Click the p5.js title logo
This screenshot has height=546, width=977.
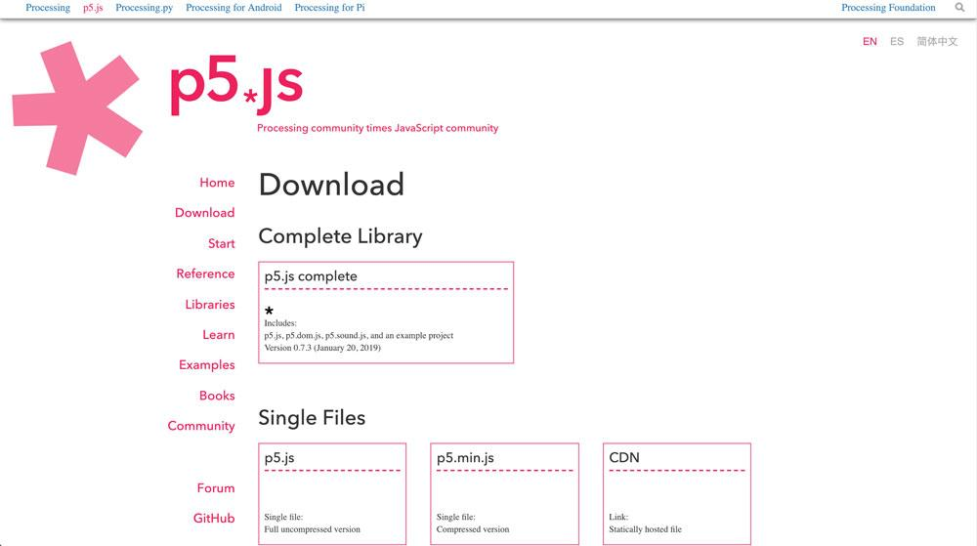[x=236, y=85]
